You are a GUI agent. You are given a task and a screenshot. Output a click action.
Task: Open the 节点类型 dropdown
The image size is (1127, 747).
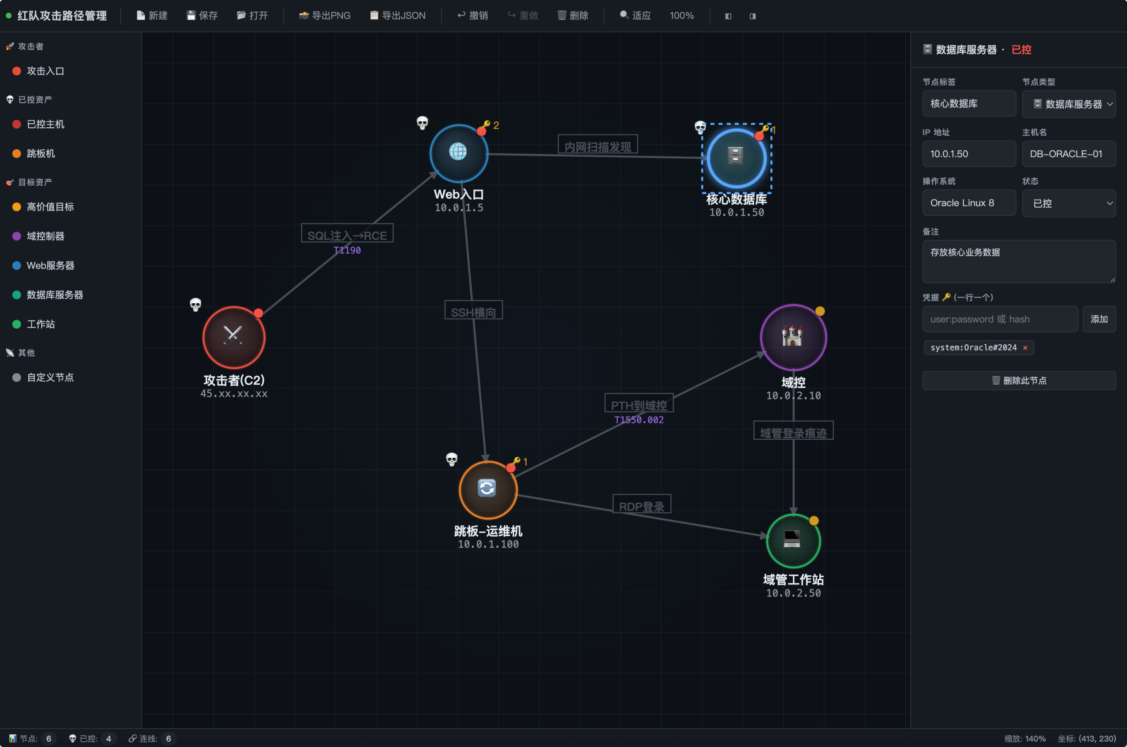[1068, 104]
